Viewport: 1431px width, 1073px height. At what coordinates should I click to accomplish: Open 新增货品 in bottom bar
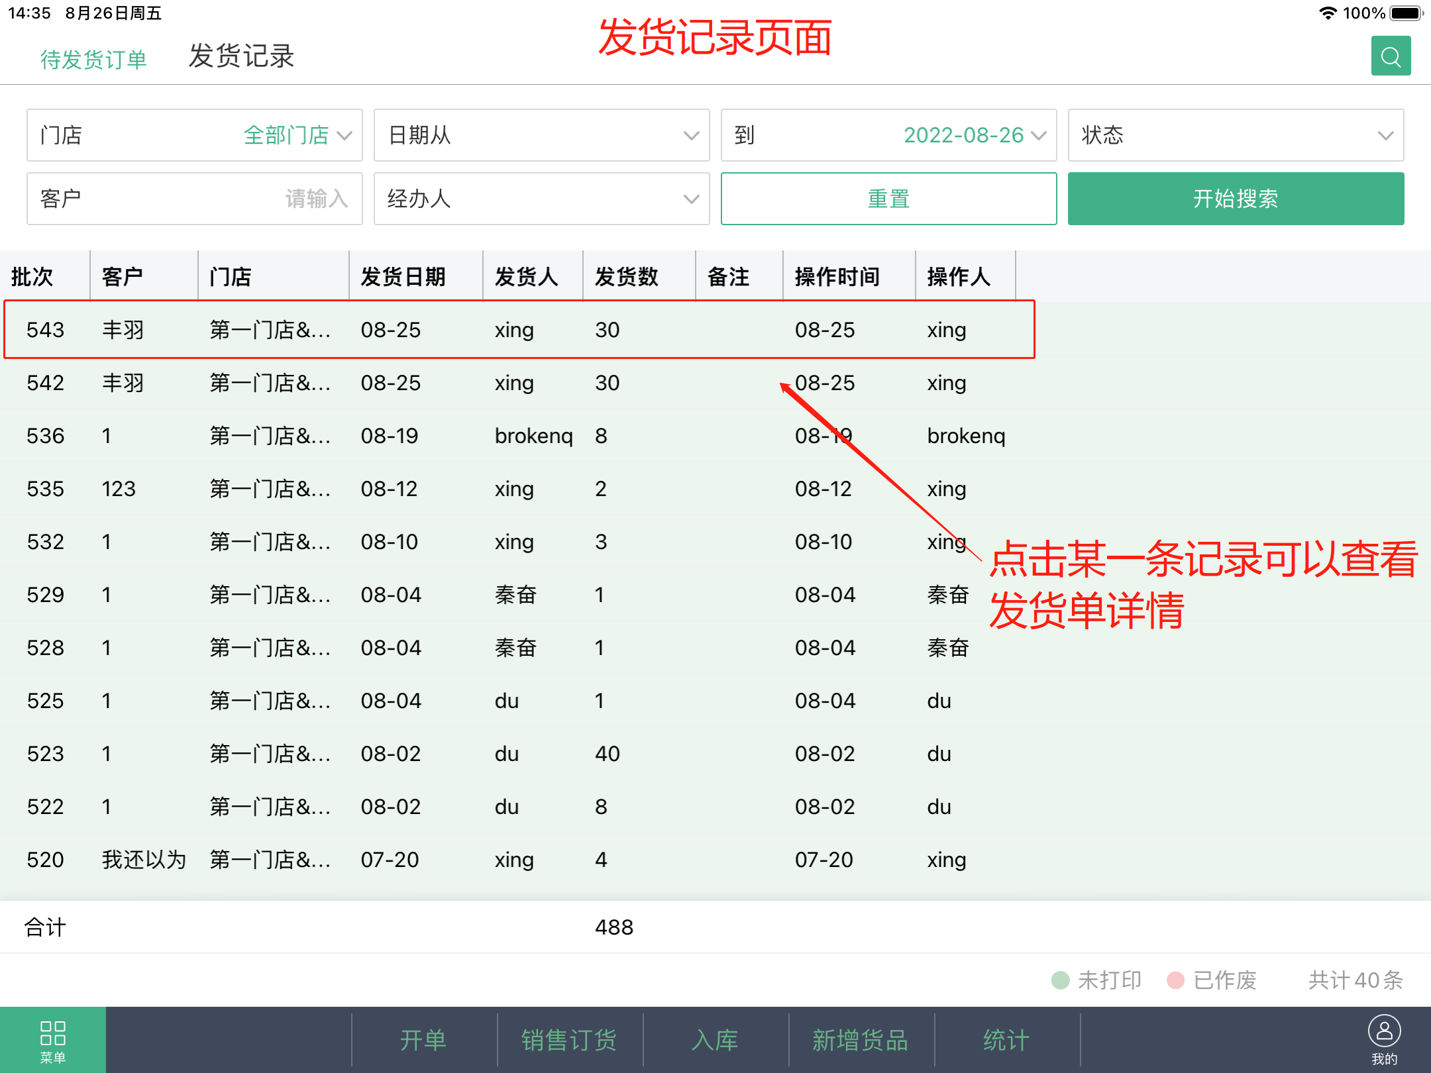(x=861, y=1040)
